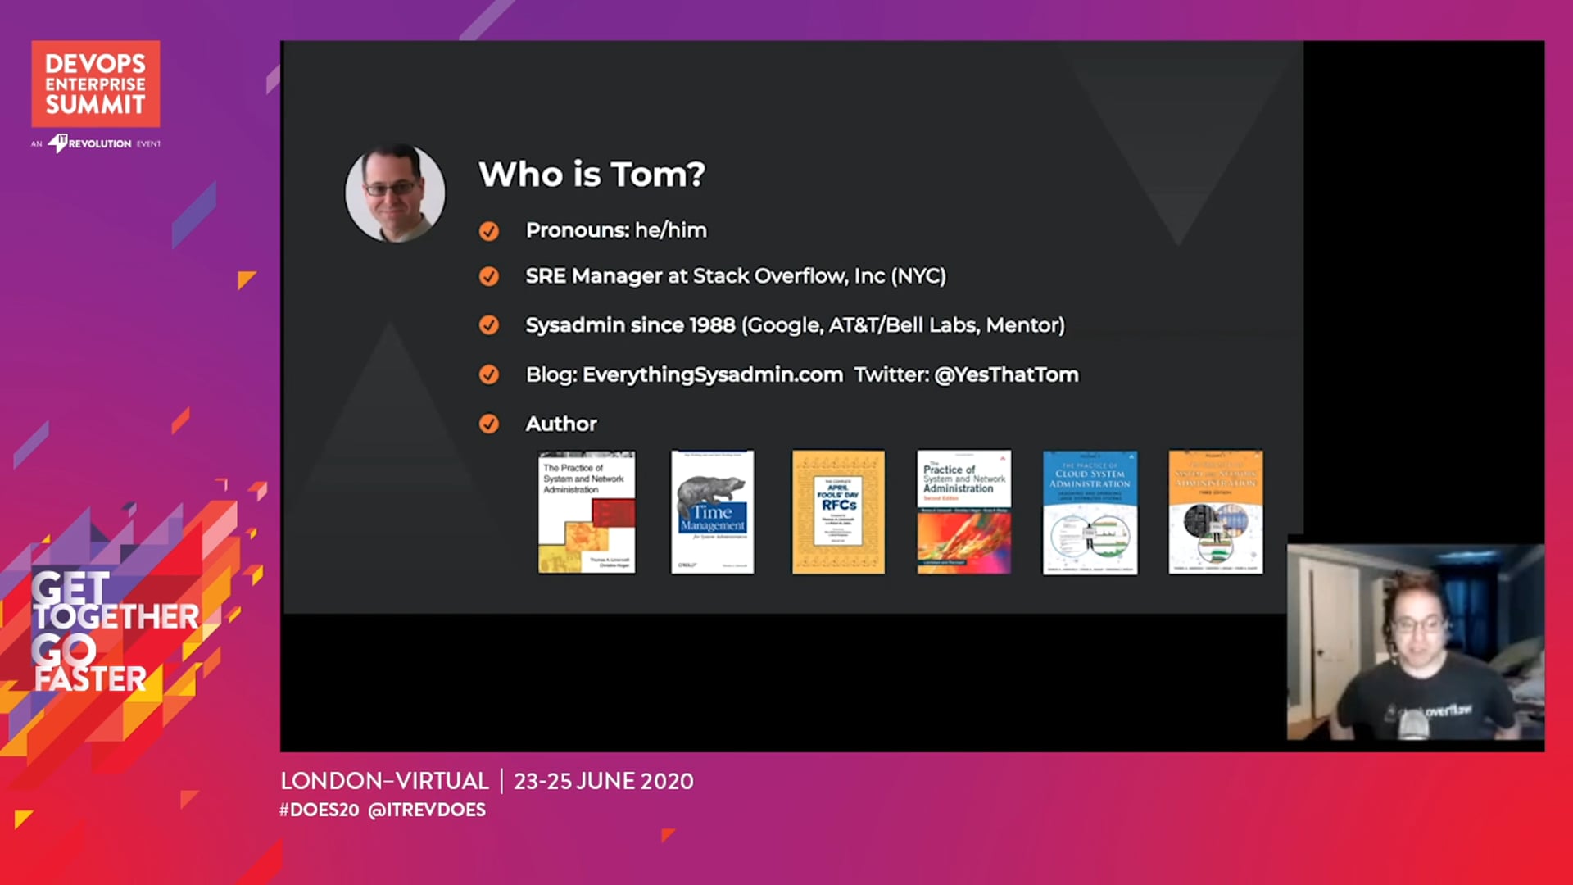1573x885 pixels.
Task: Click the IT Revolution event logo
Action: (x=96, y=143)
